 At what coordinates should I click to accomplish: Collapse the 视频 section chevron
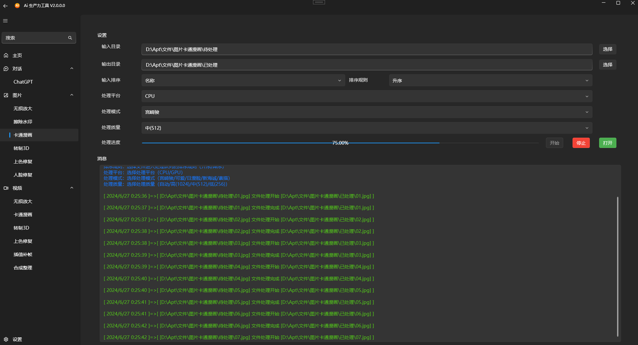72,188
